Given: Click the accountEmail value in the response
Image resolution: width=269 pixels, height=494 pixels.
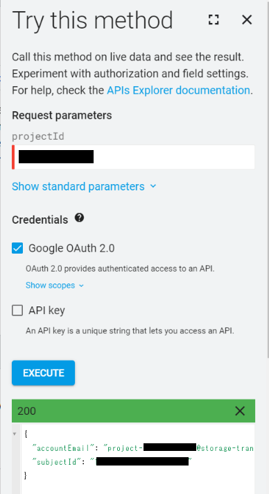Looking at the screenshot, I should pos(179,447).
